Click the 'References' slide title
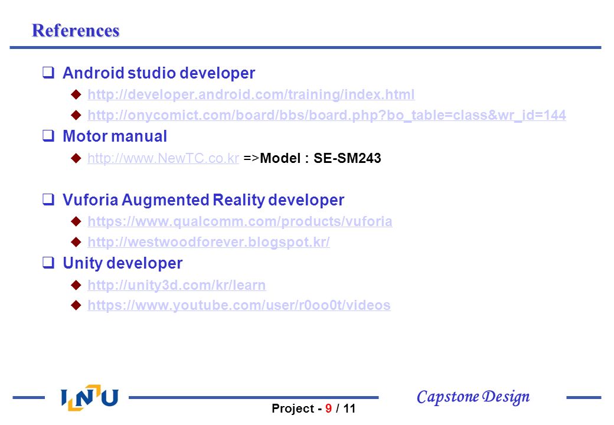 click(76, 31)
